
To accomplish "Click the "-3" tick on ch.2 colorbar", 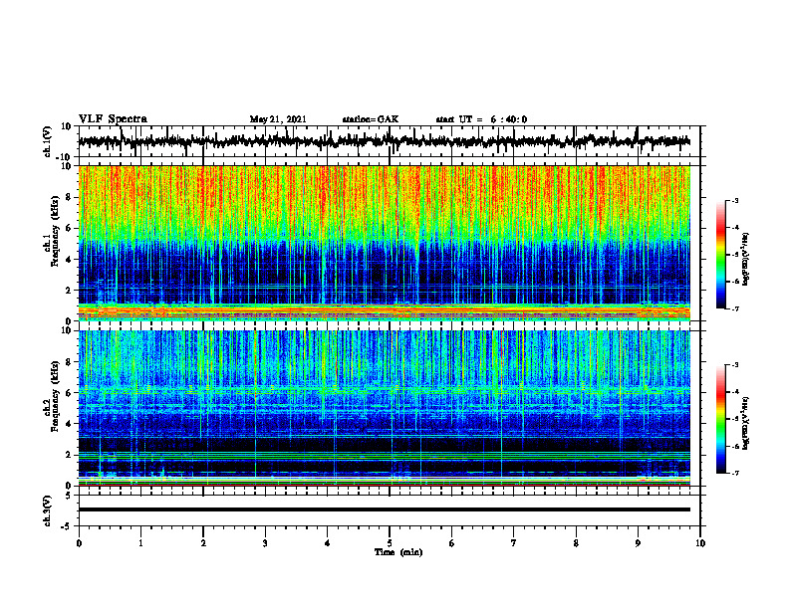I will click(734, 365).
